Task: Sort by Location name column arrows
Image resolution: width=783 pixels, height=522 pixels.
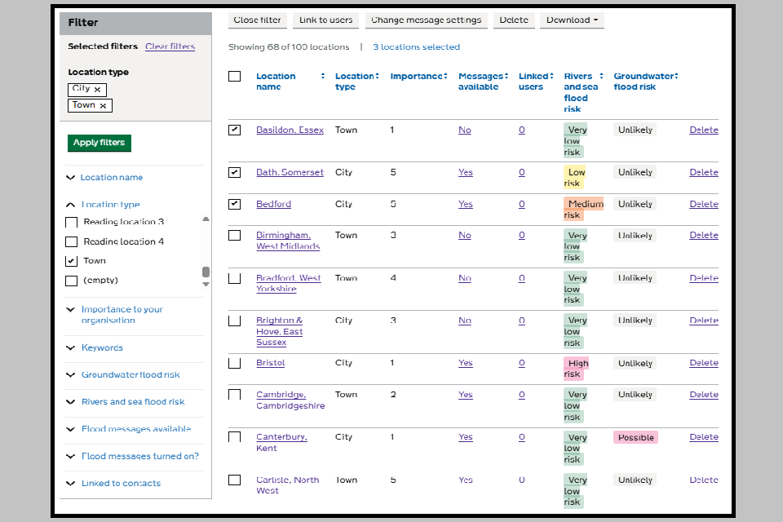Action: click(x=323, y=77)
